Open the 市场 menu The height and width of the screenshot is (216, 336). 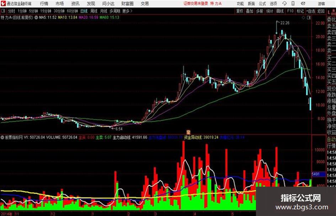tap(60, 4)
